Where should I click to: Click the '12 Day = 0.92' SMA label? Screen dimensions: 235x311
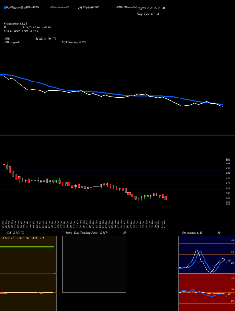(x=17, y=8)
